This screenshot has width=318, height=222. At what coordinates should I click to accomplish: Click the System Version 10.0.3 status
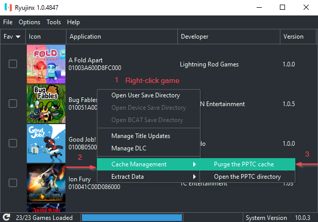(278, 218)
